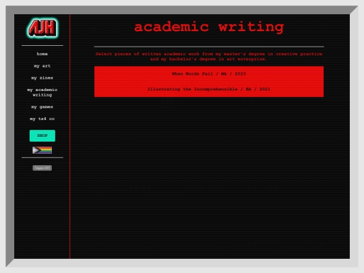Click the AJH logo
This screenshot has width=364, height=273.
42,28
